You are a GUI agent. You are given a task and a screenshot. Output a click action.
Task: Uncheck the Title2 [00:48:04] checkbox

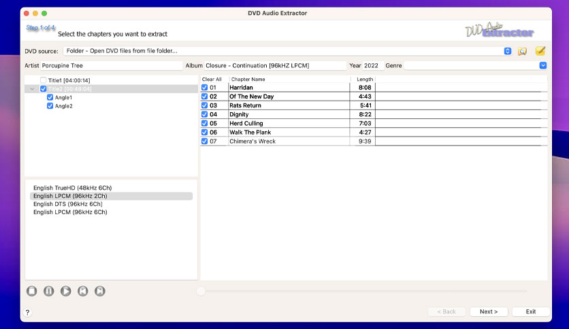44,89
